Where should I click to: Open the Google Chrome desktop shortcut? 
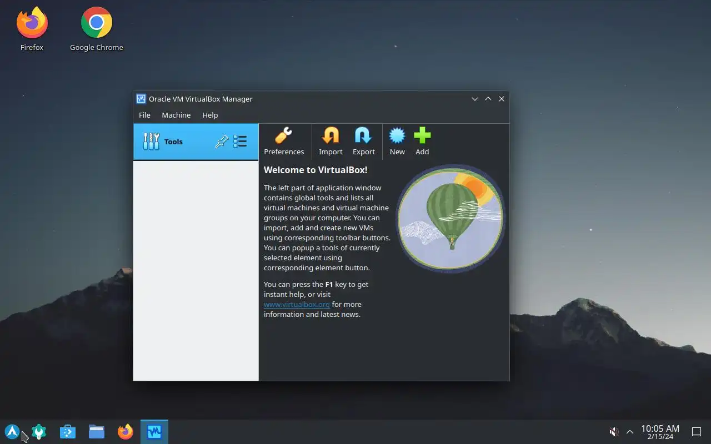click(x=97, y=29)
